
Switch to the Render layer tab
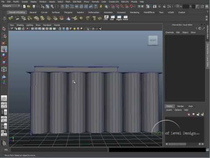(x=180, y=106)
